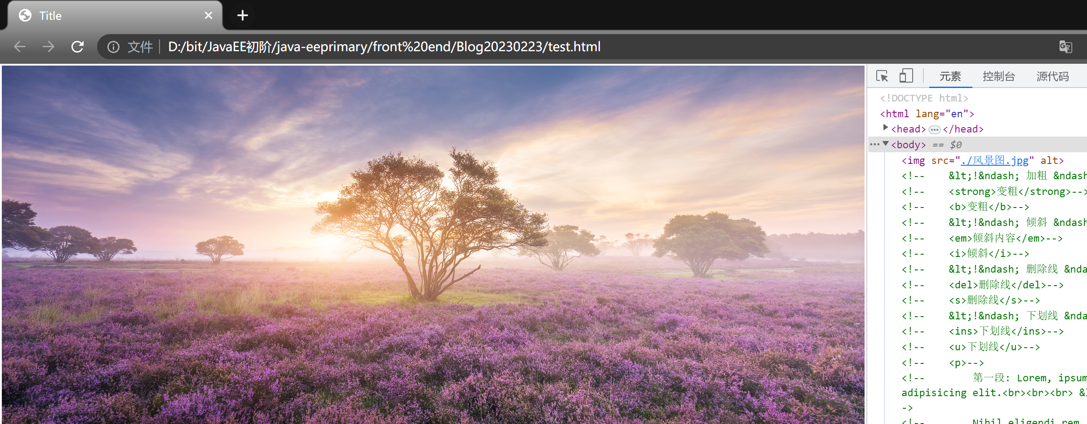Open a new tab with the plus button
The image size is (1087, 424).
(x=243, y=16)
